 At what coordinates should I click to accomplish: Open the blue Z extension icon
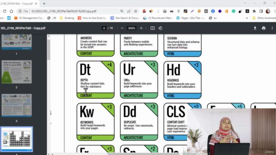[x=213, y=11]
